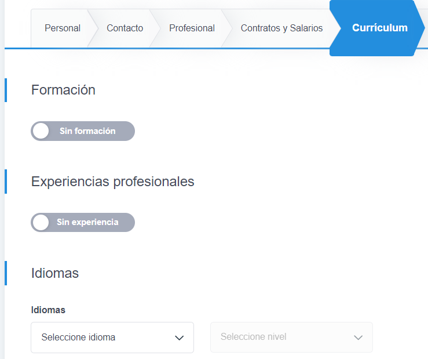The width and height of the screenshot is (428, 359).
Task: Toggle the Sin experiencia switch
Action: (x=83, y=222)
